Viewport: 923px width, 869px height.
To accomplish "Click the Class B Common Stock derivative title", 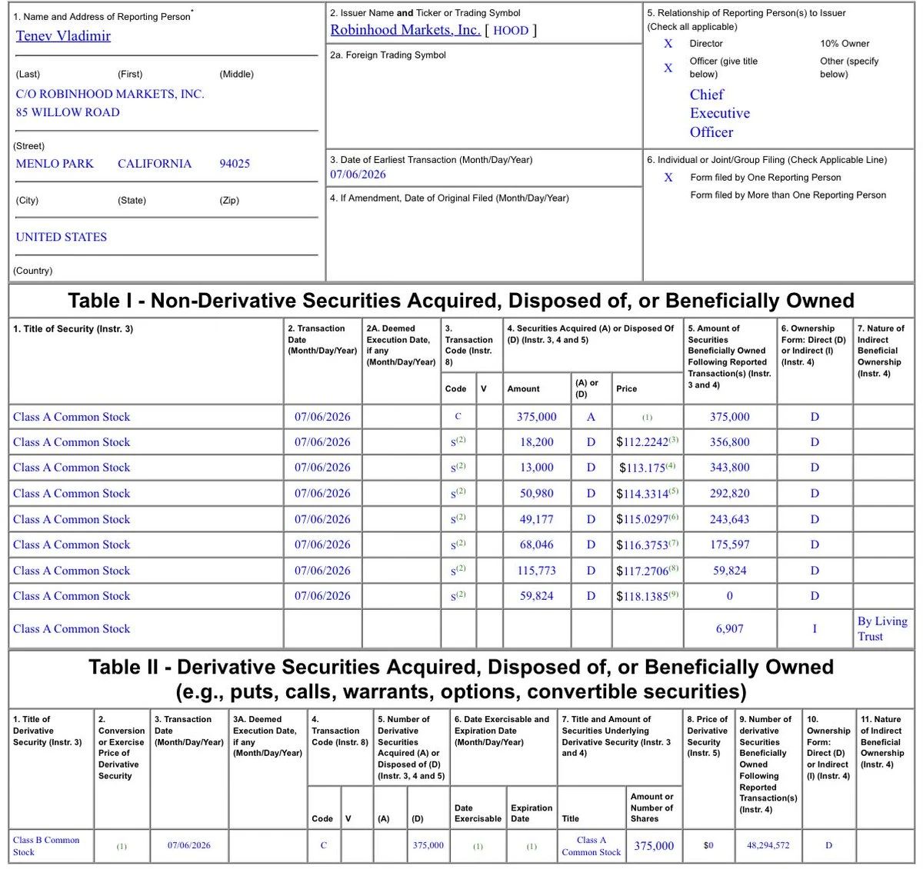I will click(x=46, y=846).
